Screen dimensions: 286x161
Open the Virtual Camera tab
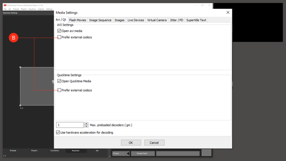(x=157, y=20)
